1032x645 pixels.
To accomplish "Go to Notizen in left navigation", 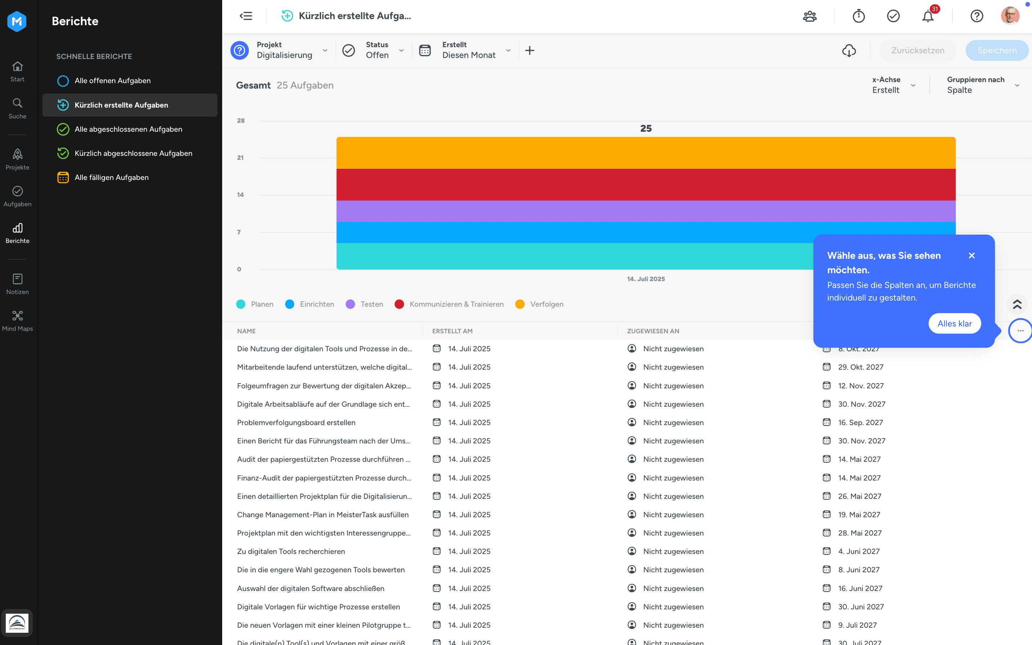I will point(18,284).
